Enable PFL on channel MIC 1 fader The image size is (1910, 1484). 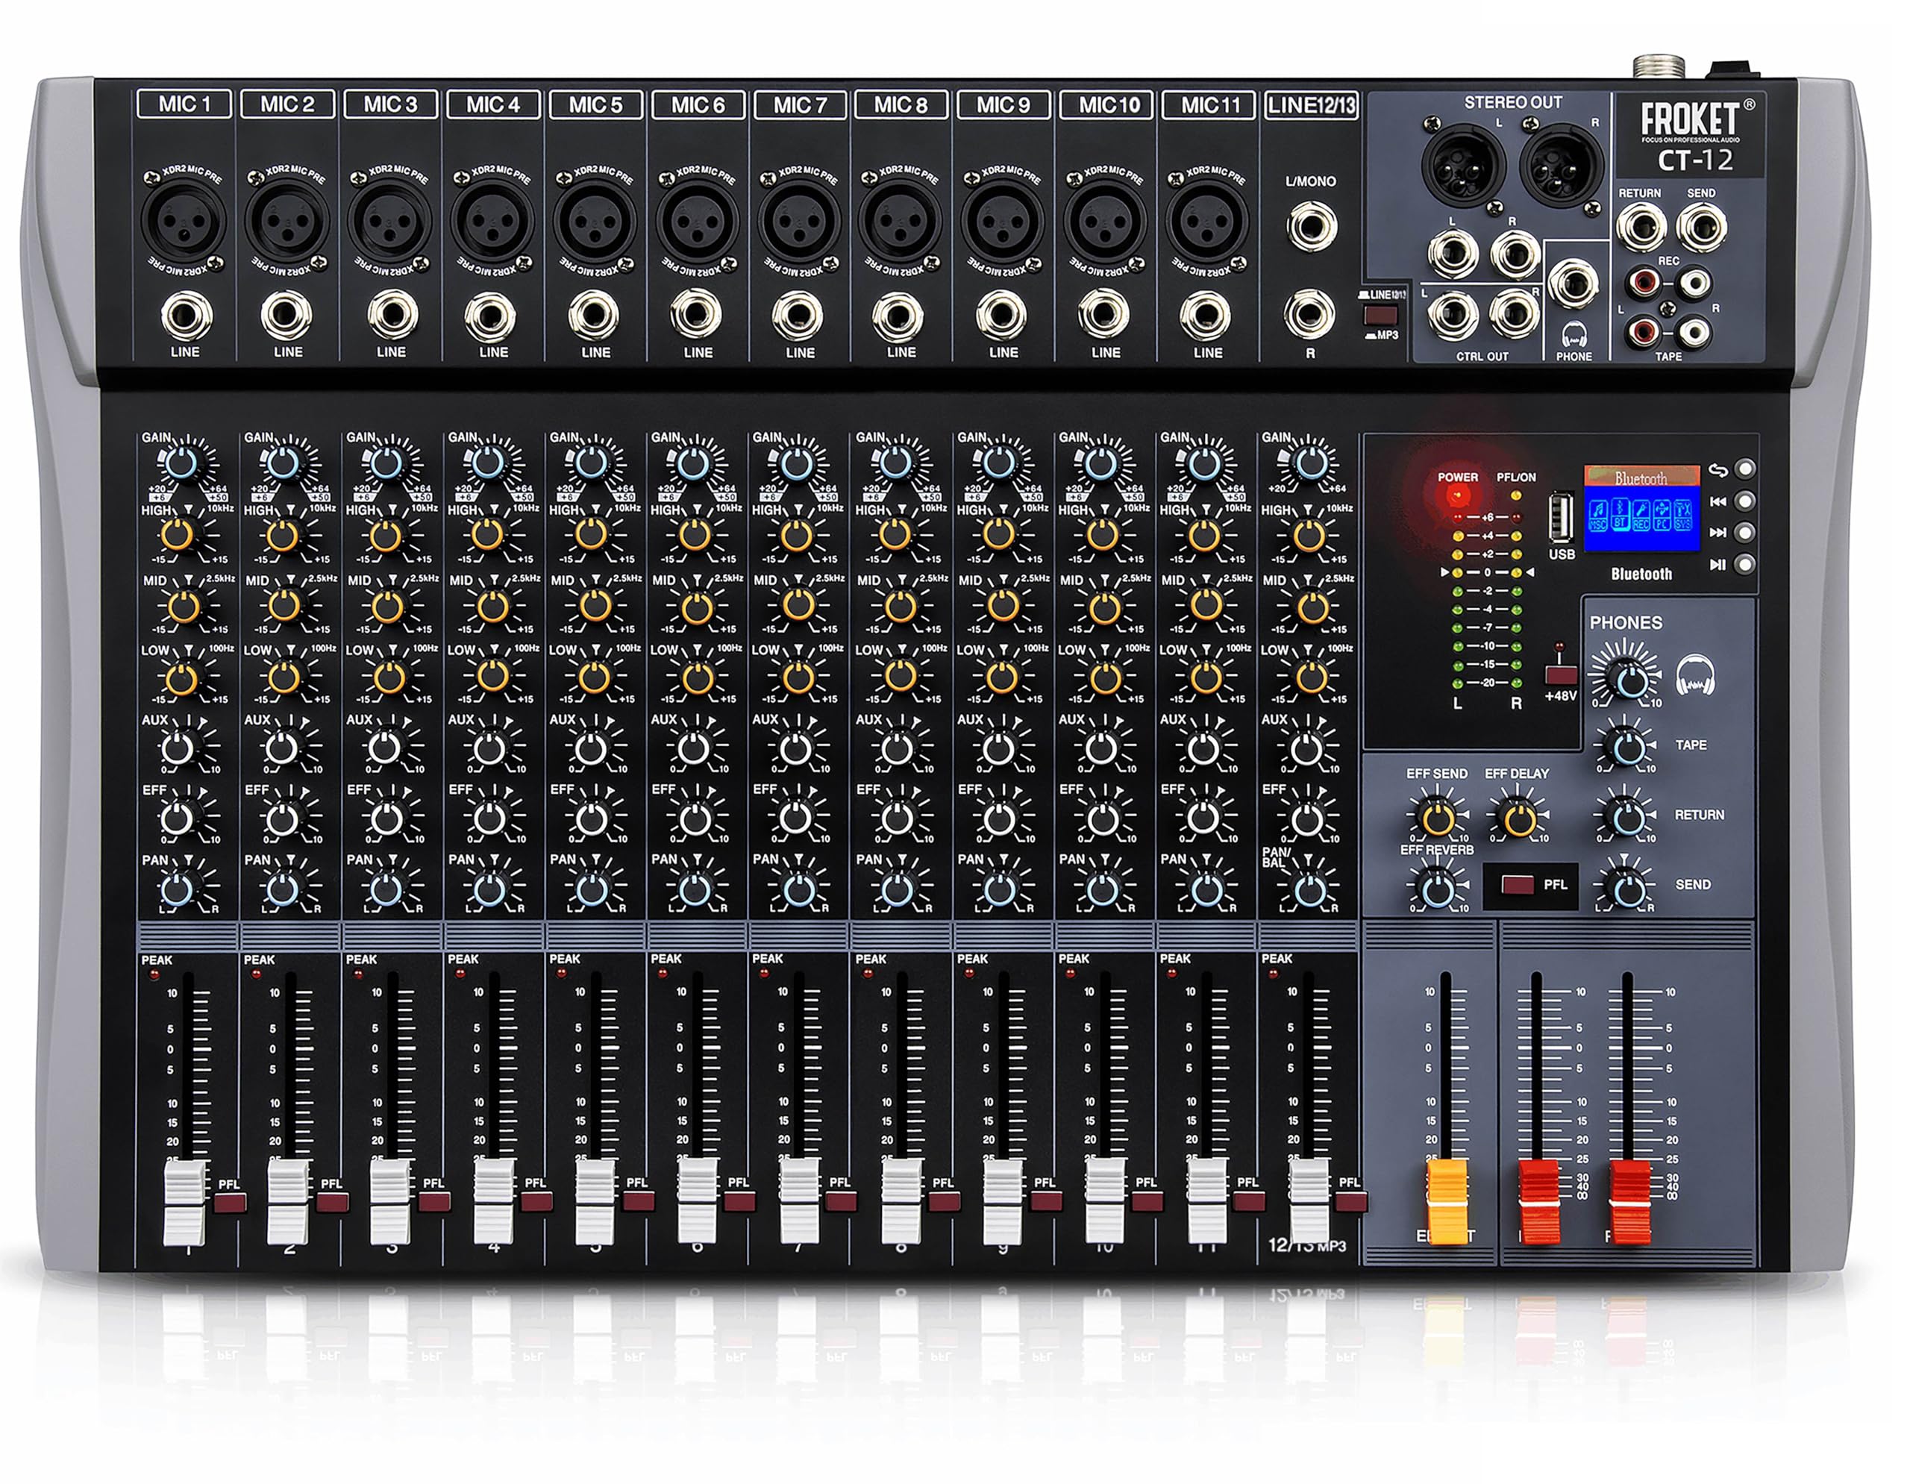[x=230, y=1203]
